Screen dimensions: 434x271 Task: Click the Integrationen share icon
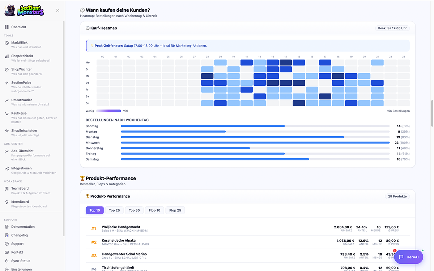pos(7,168)
